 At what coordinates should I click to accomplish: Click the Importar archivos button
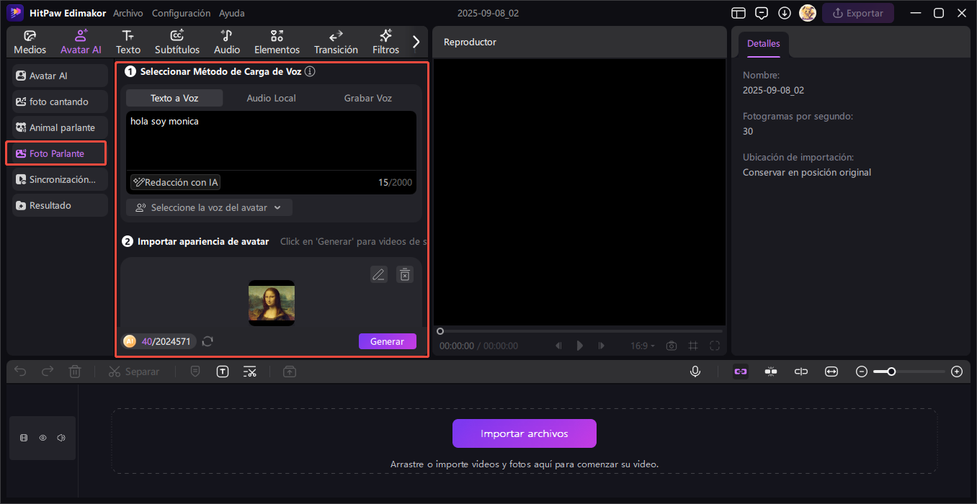524,433
